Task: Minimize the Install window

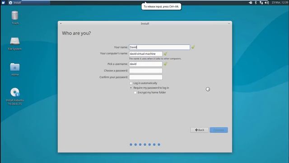Action: 229,24
